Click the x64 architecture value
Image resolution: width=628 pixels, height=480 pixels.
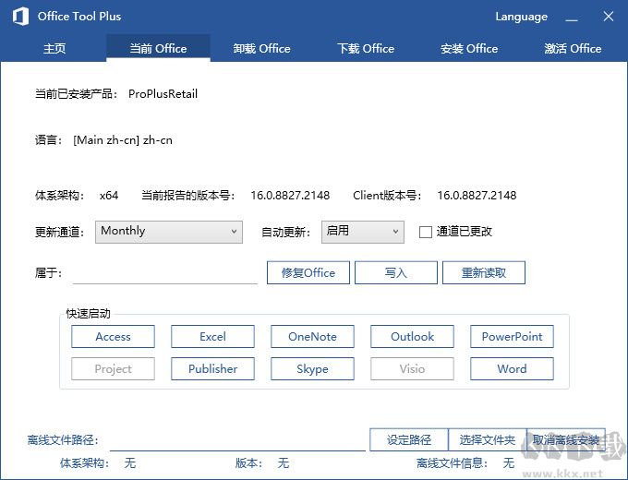109,196
